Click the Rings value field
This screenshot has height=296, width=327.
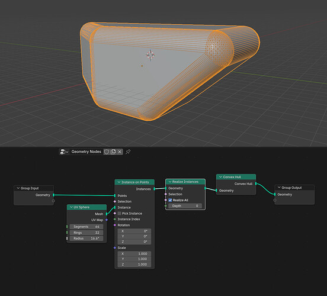pos(86,233)
